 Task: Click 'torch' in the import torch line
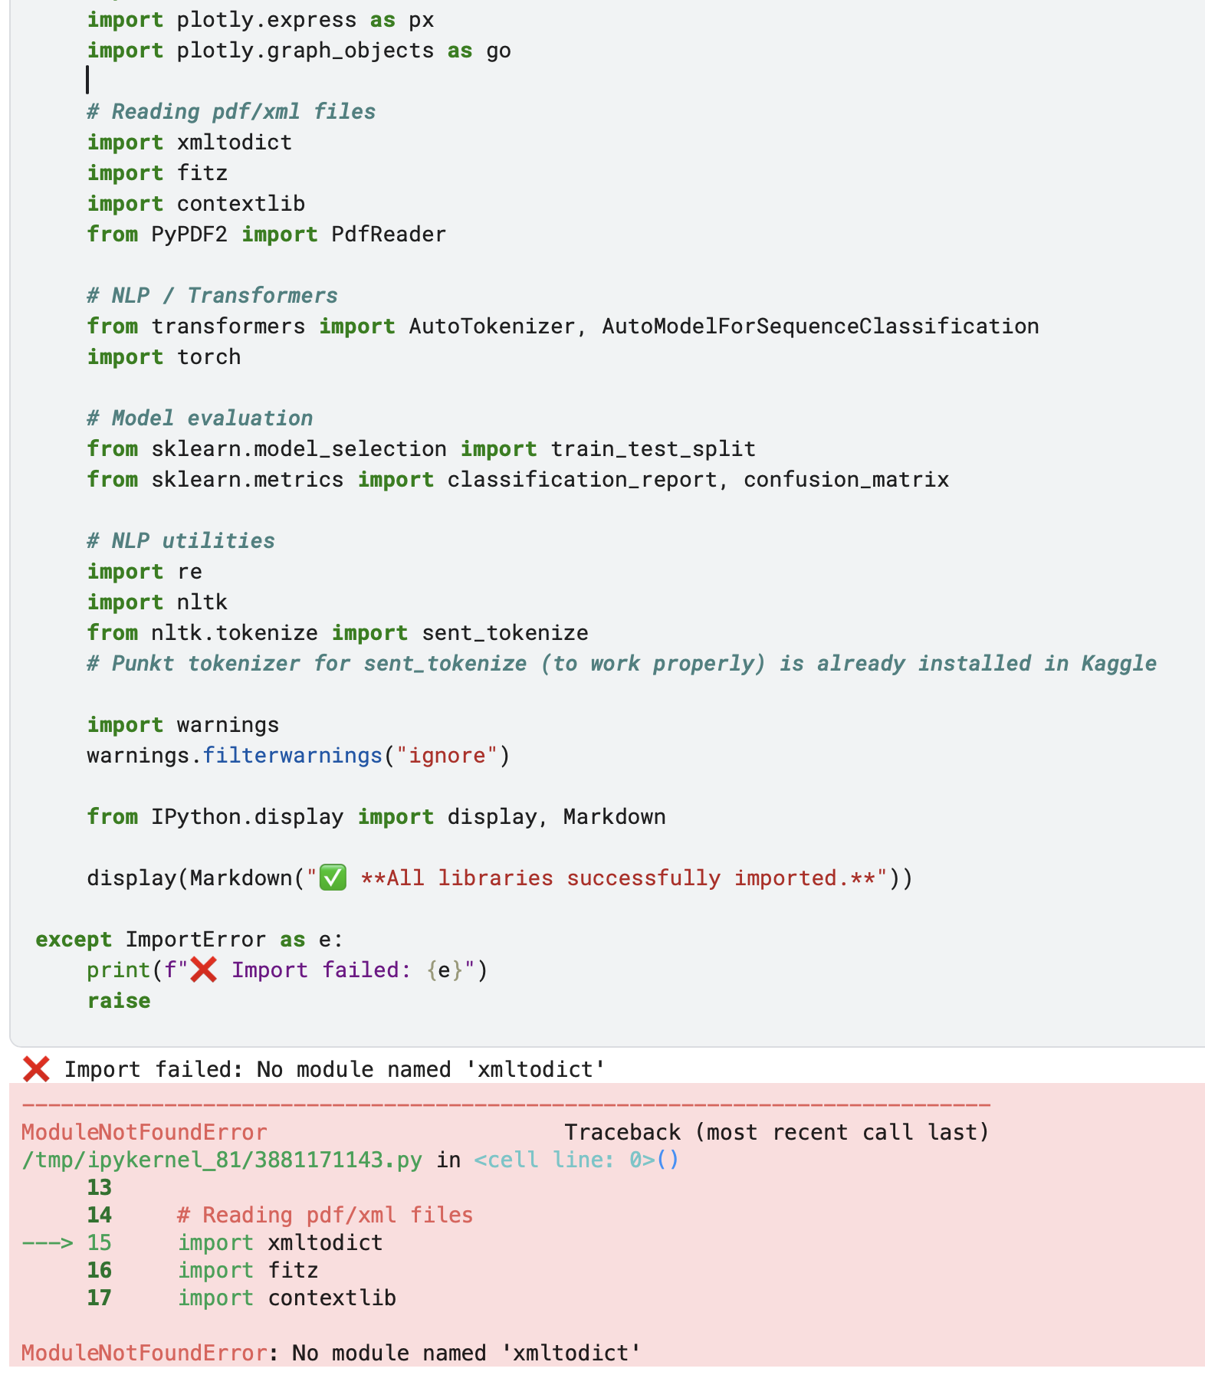(x=208, y=356)
